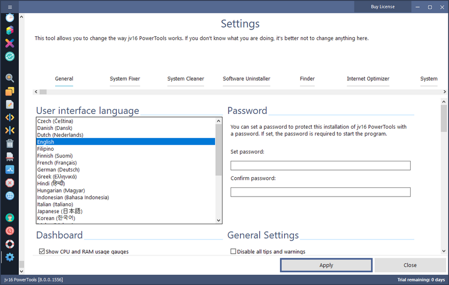Click tab strip scroll right arrow
This screenshot has height=285, width=449.
pyautogui.click(x=444, y=92)
